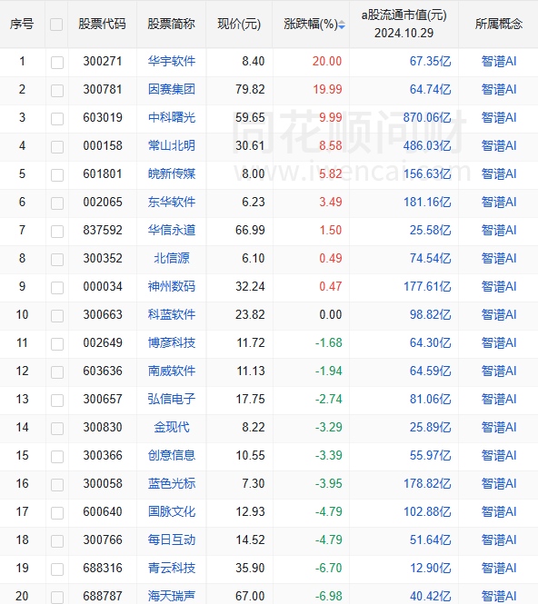Open stock link 青云科技

pyautogui.click(x=172, y=567)
